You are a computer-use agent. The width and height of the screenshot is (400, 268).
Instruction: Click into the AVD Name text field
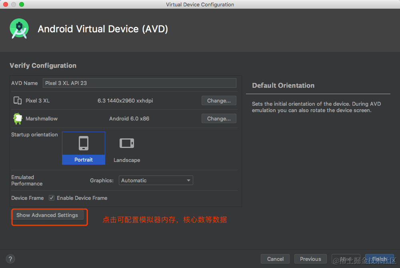point(139,83)
